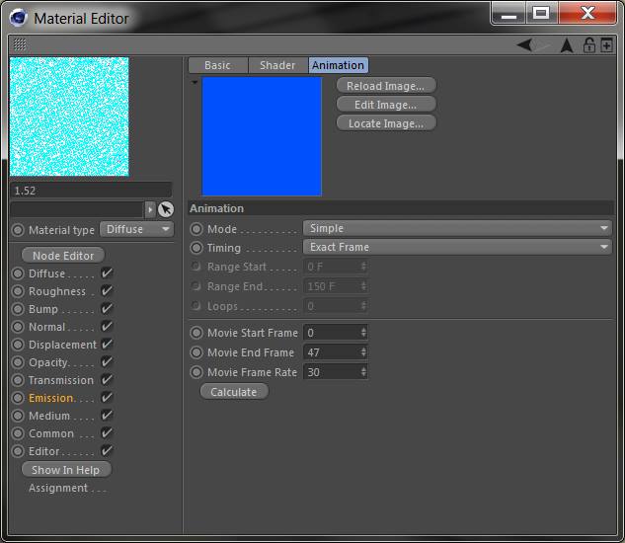Click the material name field showing 1.52
This screenshot has height=543, width=625.
click(91, 191)
